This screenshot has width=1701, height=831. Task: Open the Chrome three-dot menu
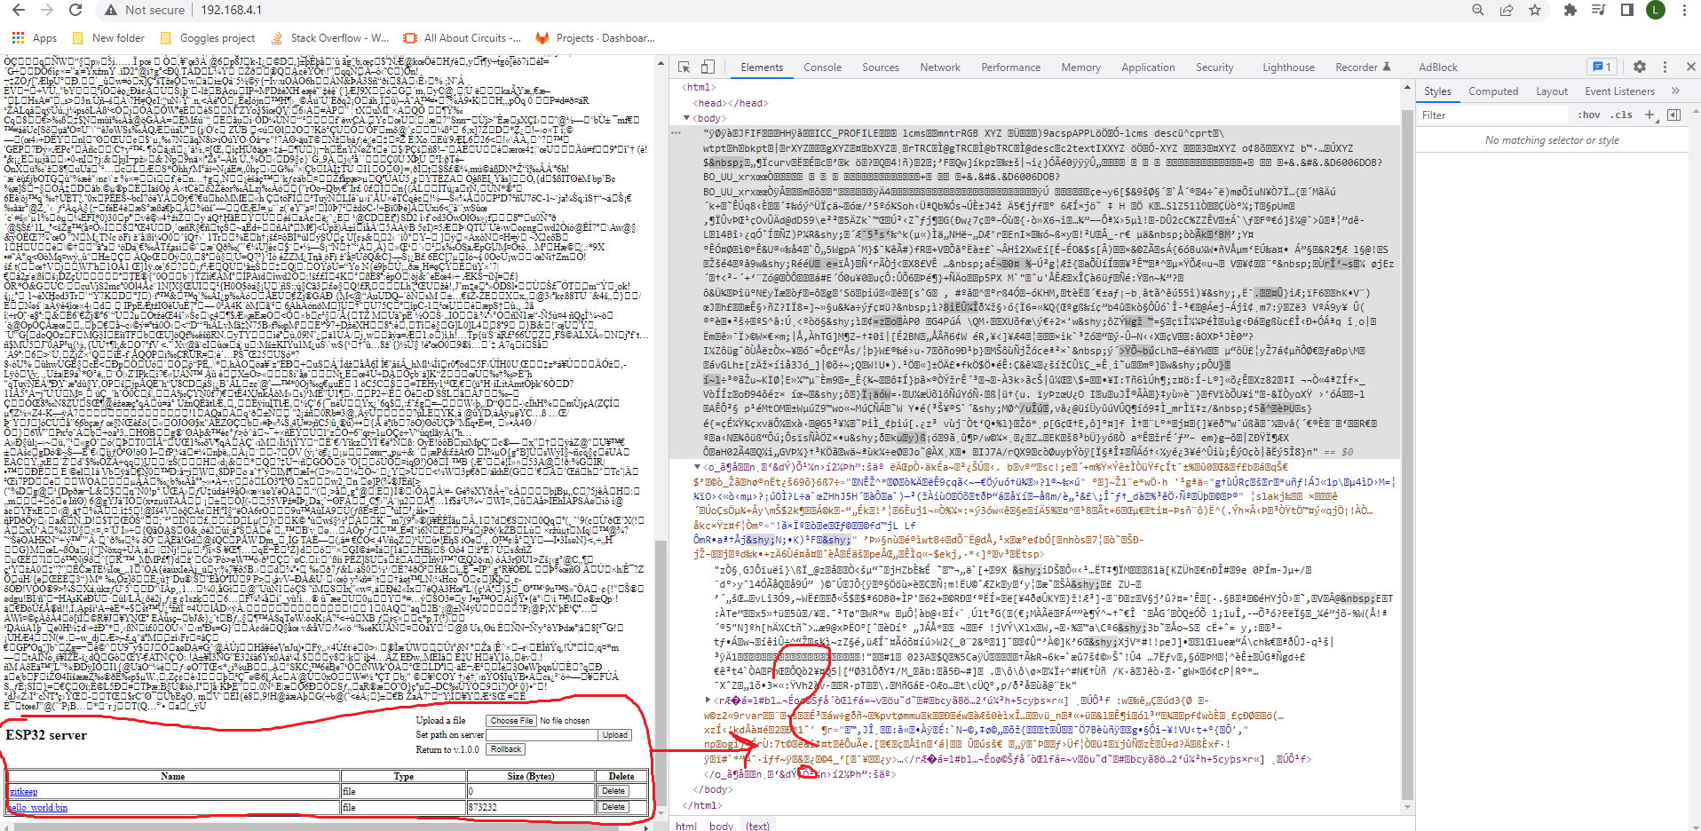pos(1684,10)
